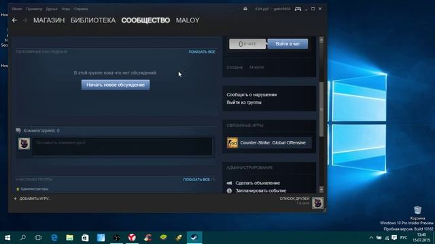Open the Steam menu

point(17,9)
